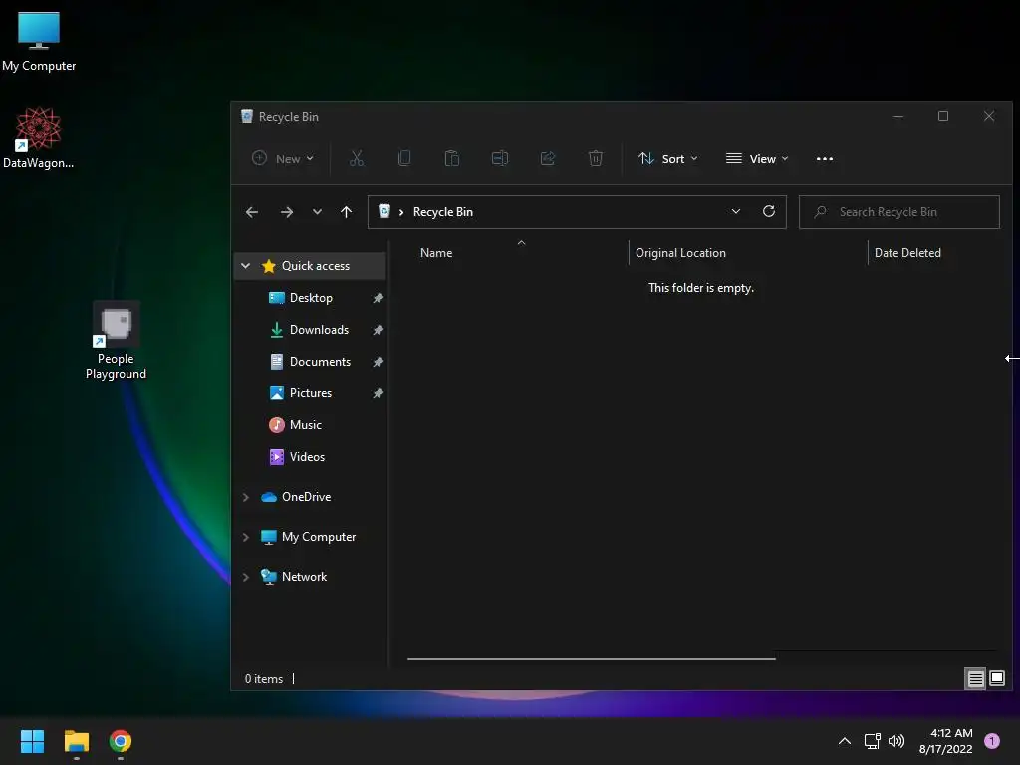The width and height of the screenshot is (1020, 765).
Task: Show hidden system tray icons
Action: pyautogui.click(x=845, y=741)
